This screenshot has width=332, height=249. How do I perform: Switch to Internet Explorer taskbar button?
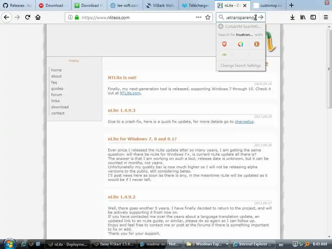252,244
